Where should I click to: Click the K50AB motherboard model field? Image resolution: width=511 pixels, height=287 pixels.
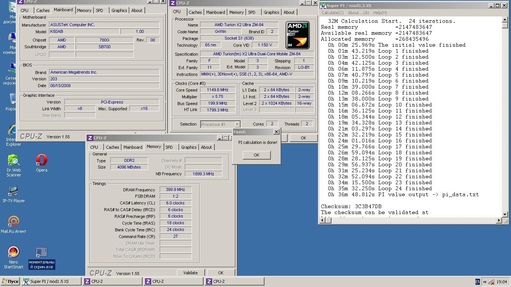tap(84, 31)
